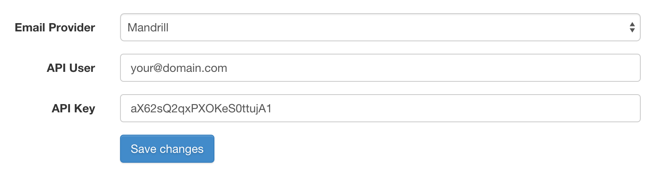Click the Mandrill text in the select
This screenshot has width=654, height=171.
[148, 27]
